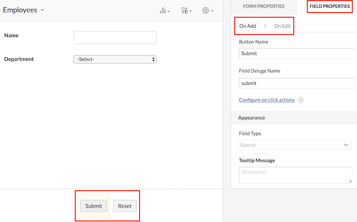Open the settings gear menu
The width and height of the screenshot is (357, 222).
coord(208,10)
